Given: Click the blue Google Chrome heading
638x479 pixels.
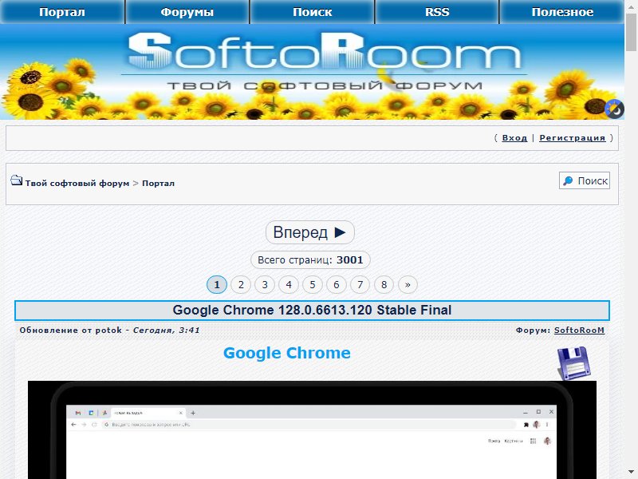Looking at the screenshot, I should click(x=287, y=353).
